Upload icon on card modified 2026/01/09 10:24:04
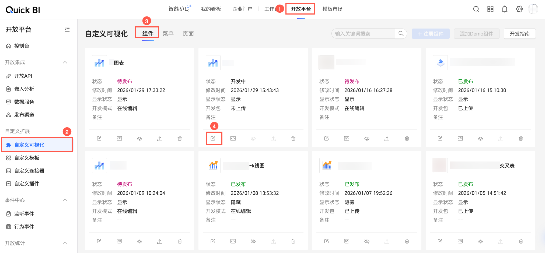Viewport: 545px width, 253px height. (160, 241)
